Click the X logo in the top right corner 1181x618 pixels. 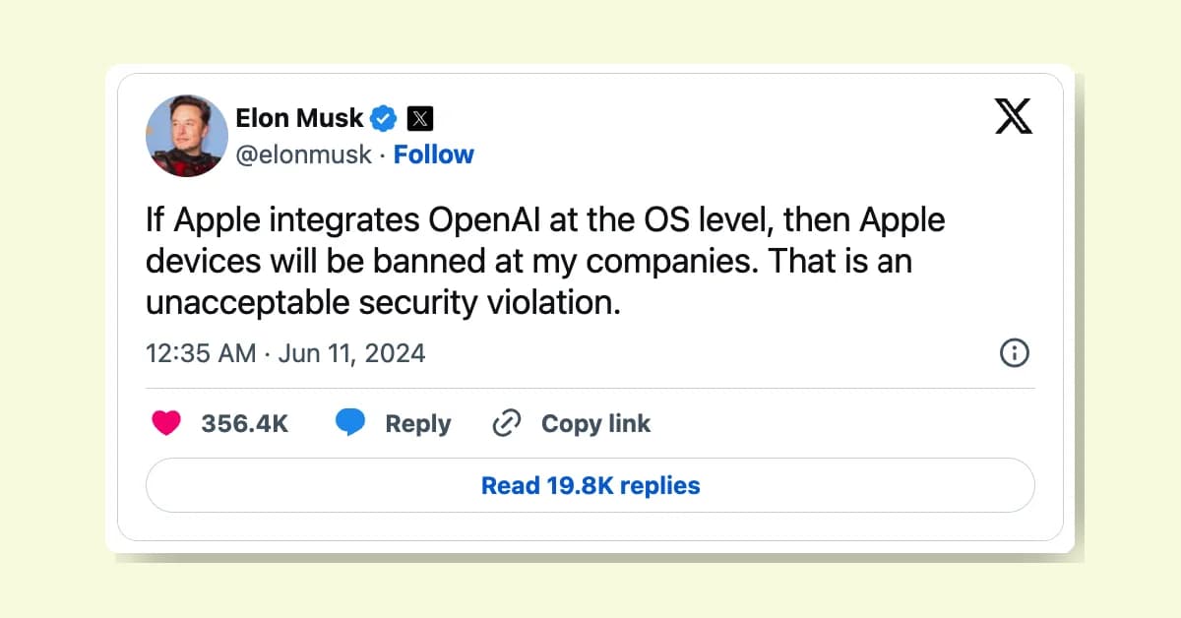tap(1014, 117)
